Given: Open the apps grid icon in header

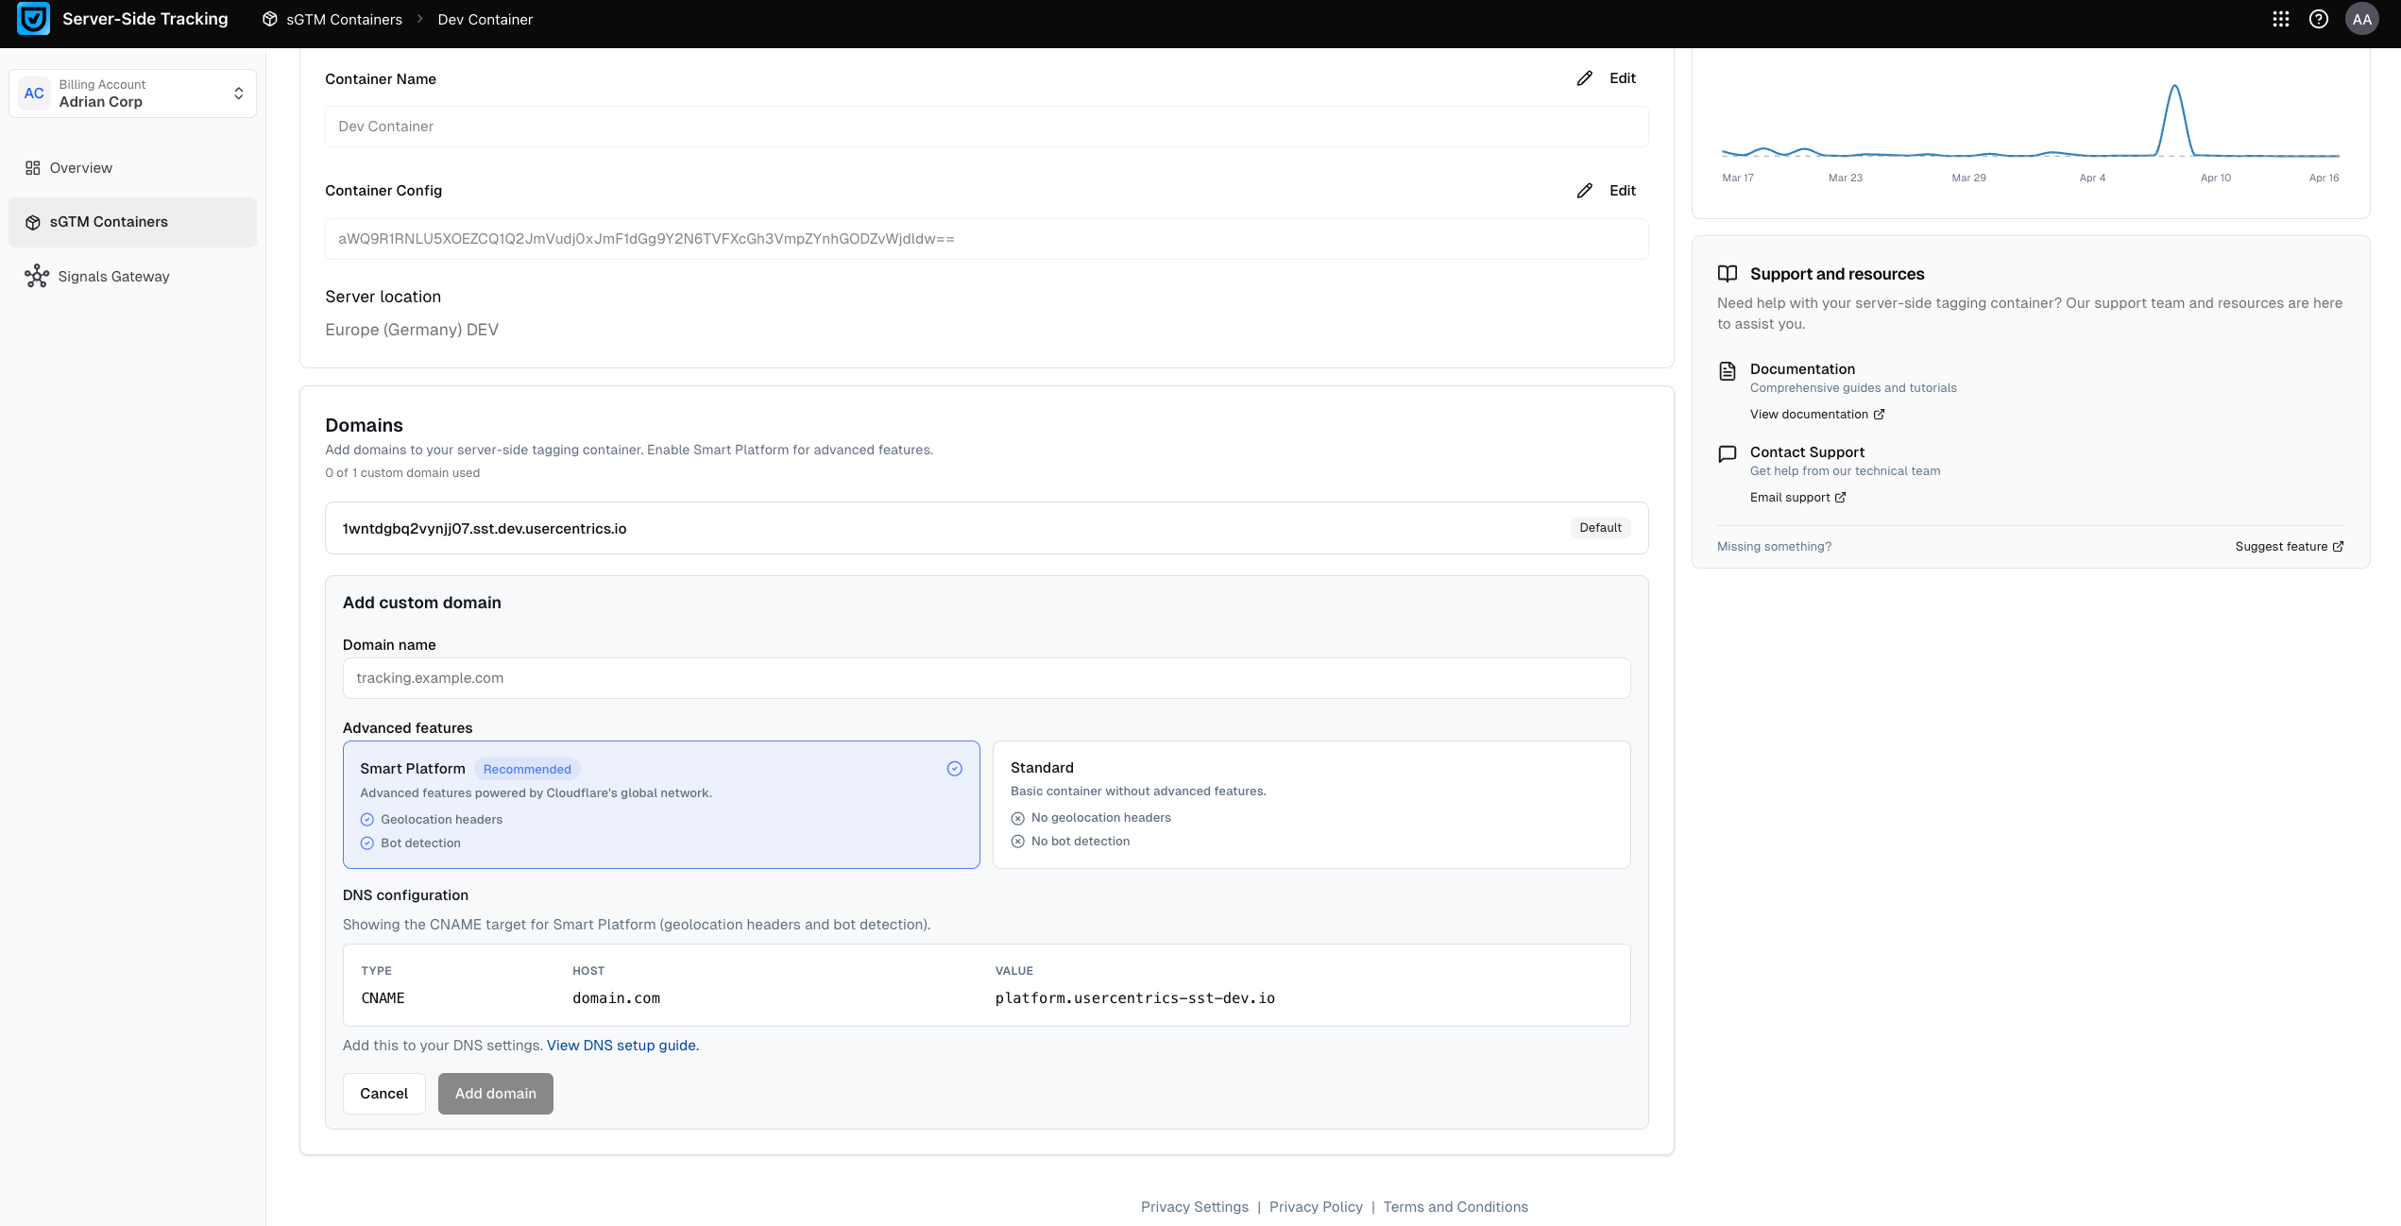Looking at the screenshot, I should point(2280,19).
